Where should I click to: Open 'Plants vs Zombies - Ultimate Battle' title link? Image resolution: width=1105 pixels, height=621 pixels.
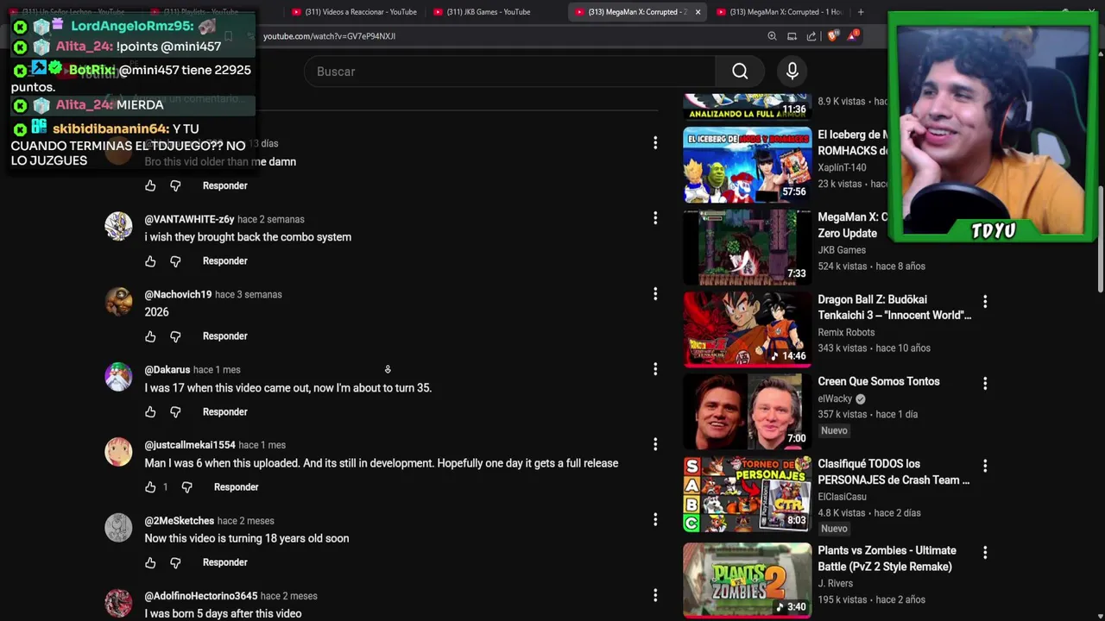point(887,559)
